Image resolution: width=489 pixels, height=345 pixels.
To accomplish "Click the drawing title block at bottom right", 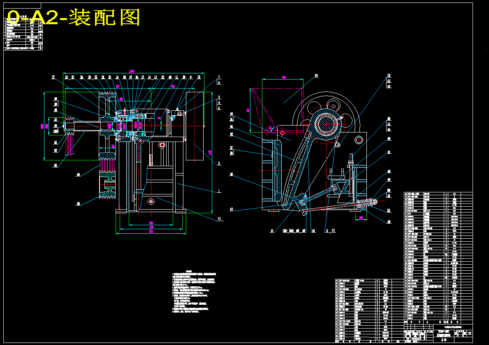I will pos(438,333).
